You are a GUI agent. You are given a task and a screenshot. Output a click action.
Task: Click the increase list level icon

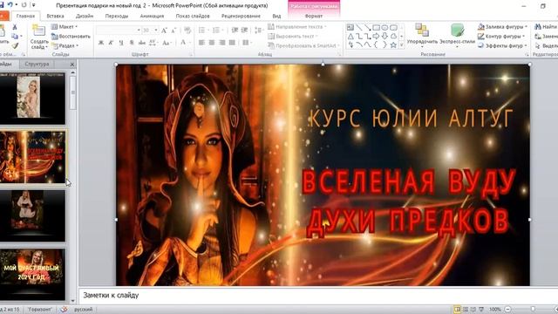point(244,31)
